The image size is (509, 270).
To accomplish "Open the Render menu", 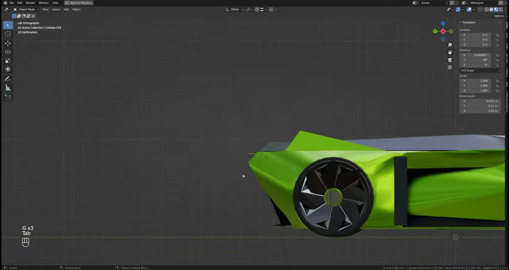I will click(x=30, y=3).
